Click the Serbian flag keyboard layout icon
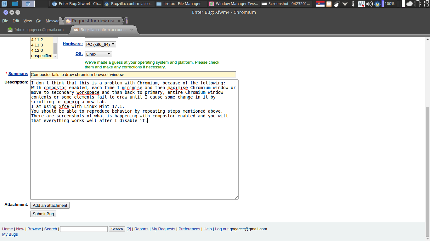 [x=320, y=4]
